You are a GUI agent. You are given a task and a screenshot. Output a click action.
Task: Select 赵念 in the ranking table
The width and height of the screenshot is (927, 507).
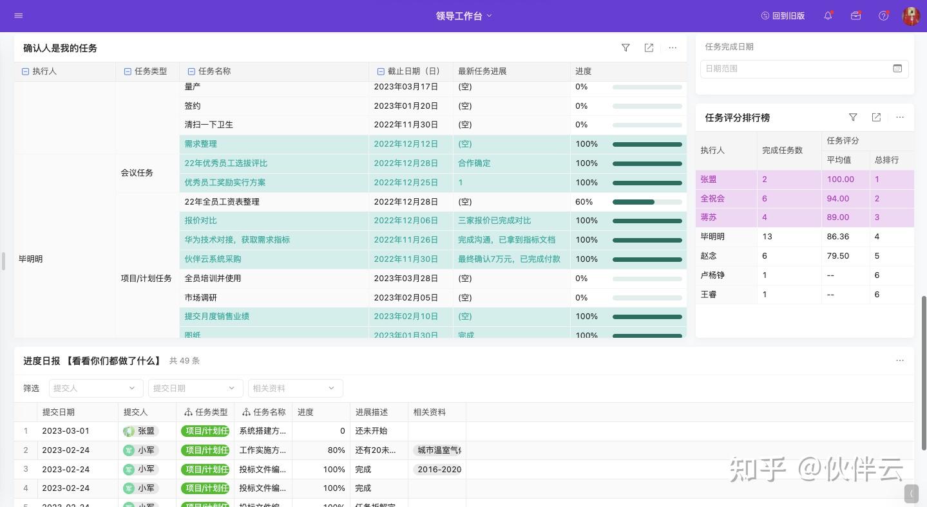click(709, 256)
